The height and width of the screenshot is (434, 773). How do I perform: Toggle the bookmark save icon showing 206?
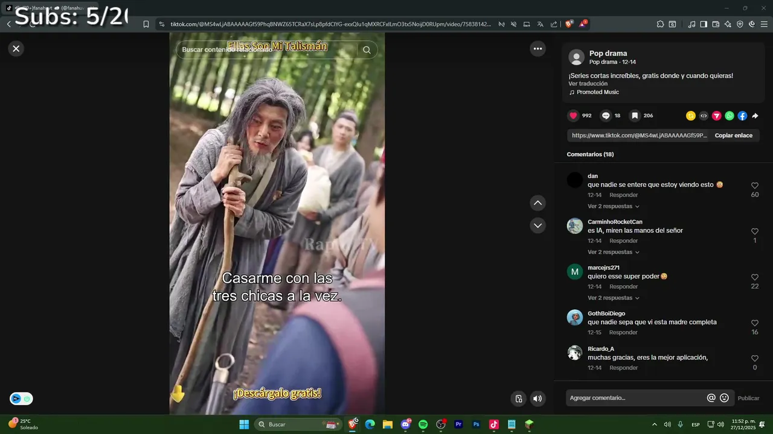[x=635, y=116]
